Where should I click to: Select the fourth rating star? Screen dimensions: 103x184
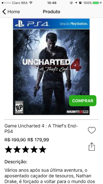[34, 149]
